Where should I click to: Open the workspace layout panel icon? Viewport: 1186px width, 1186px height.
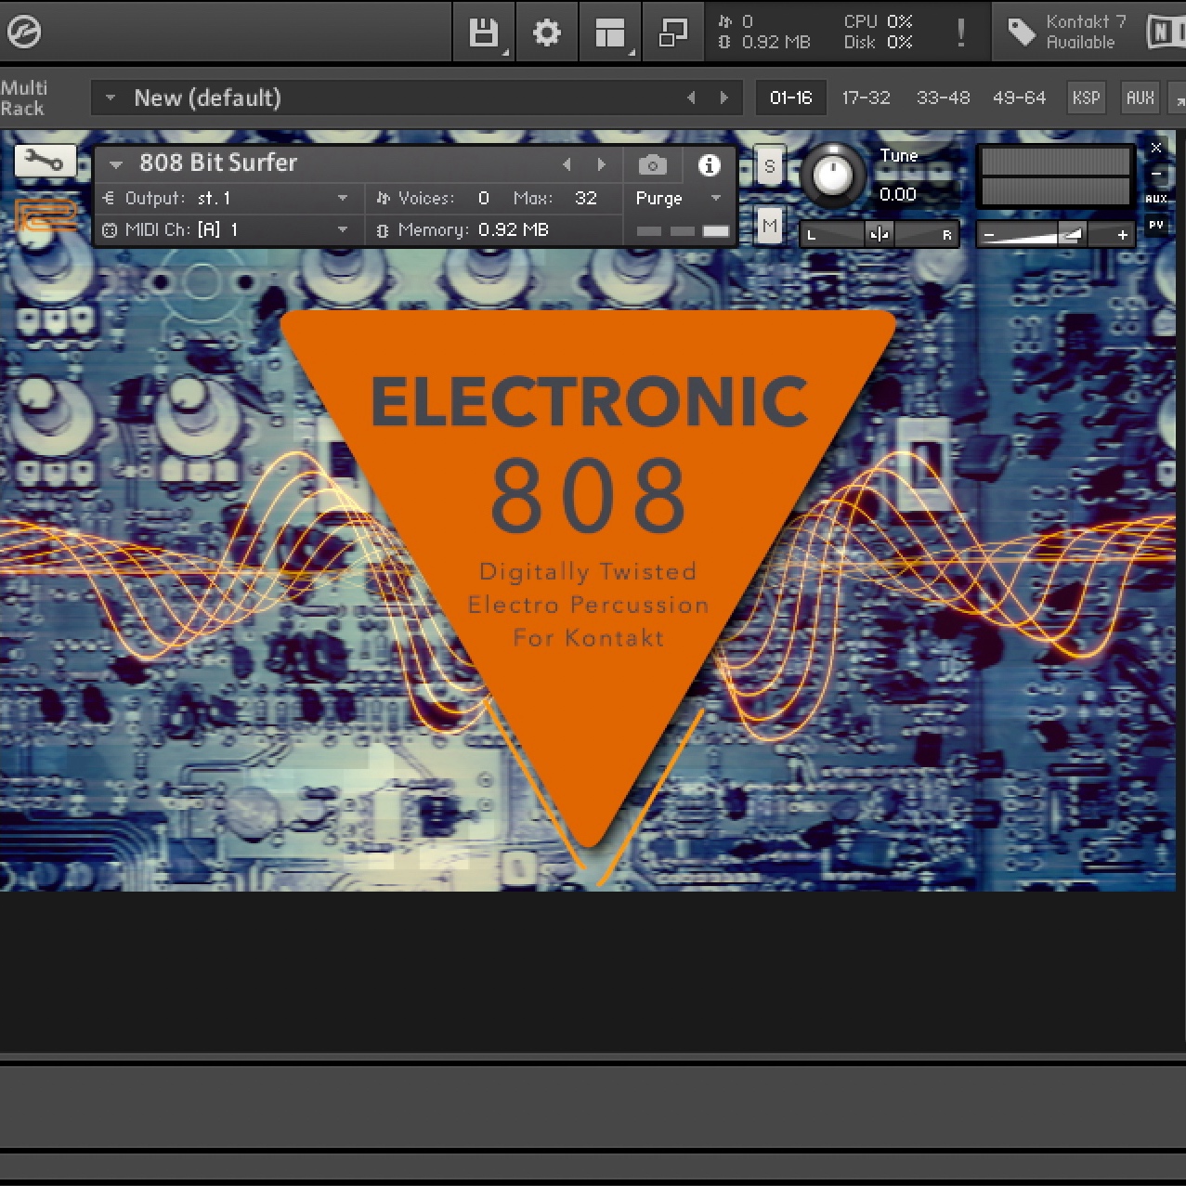(x=610, y=33)
